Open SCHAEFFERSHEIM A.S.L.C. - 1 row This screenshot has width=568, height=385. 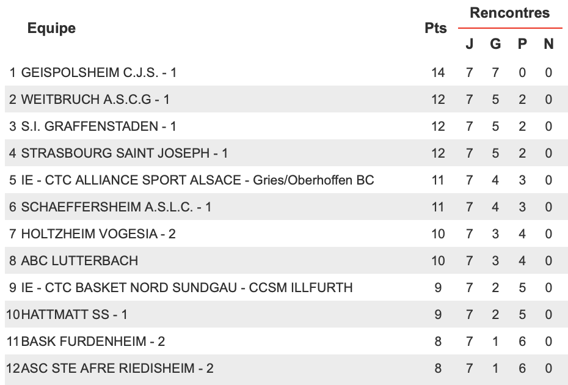(285, 207)
